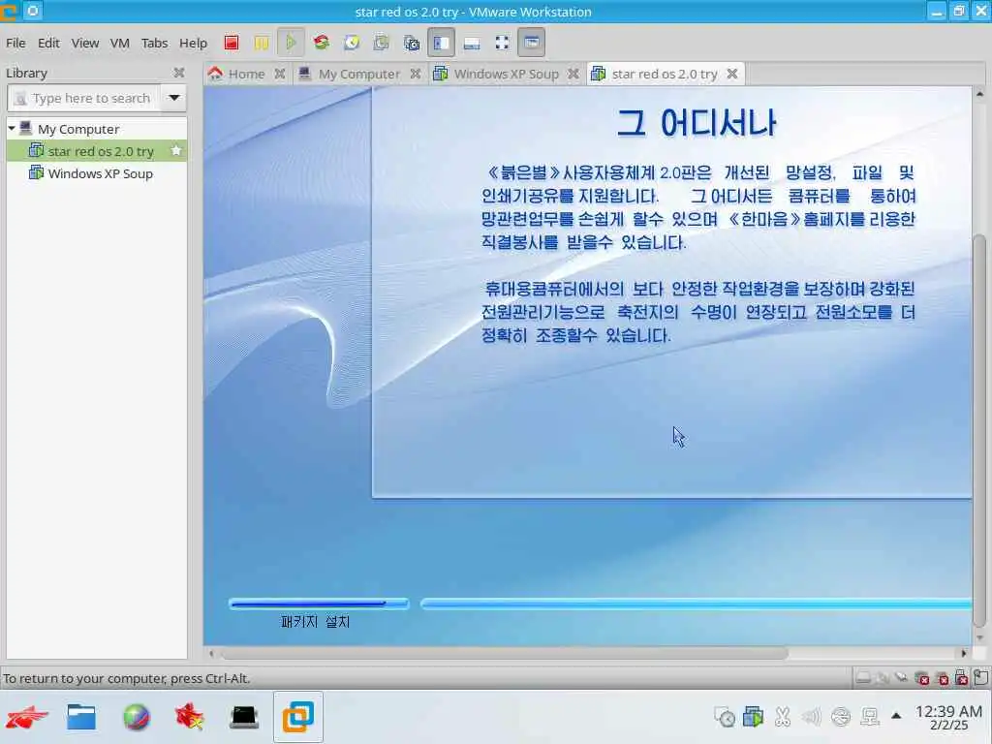Click the scroll right arrow of VM view

(x=964, y=653)
